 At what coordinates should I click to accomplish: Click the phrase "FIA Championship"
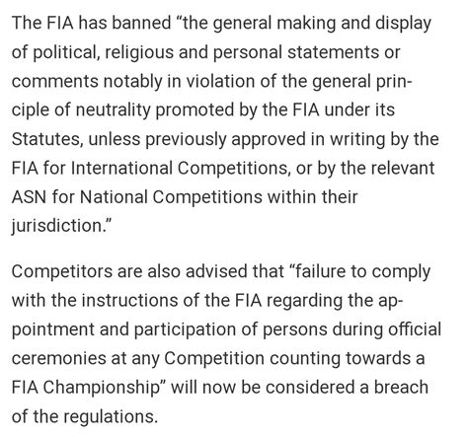click(x=86, y=388)
